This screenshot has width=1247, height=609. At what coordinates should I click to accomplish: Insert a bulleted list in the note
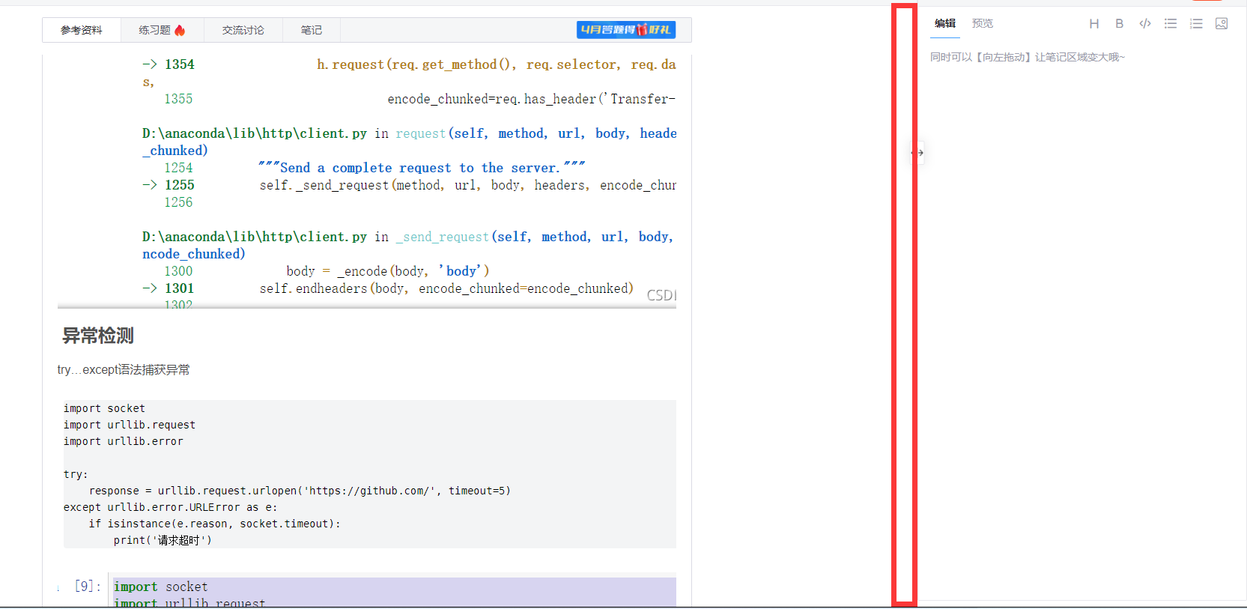tap(1170, 24)
